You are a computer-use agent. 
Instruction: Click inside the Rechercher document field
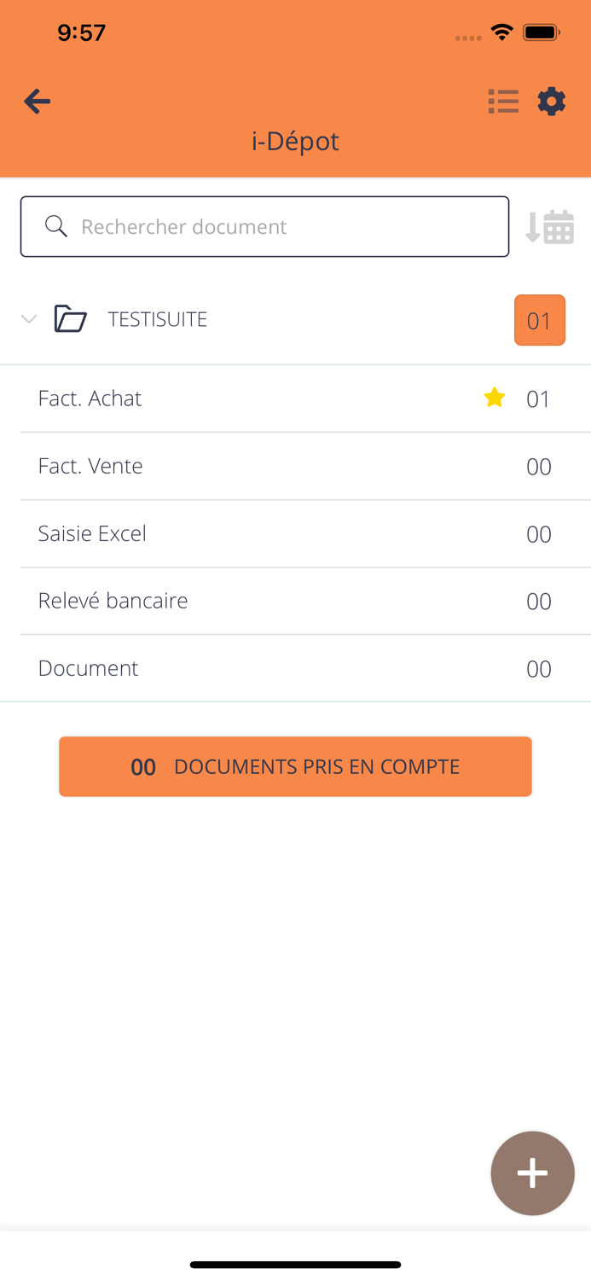264,226
